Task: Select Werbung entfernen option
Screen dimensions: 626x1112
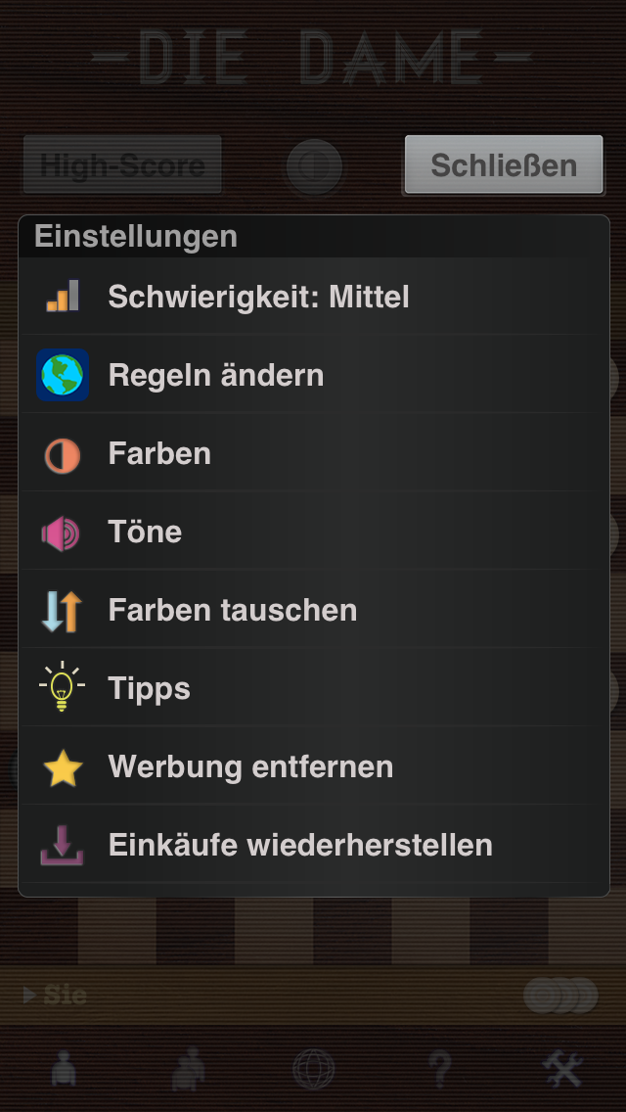Action: pos(250,766)
